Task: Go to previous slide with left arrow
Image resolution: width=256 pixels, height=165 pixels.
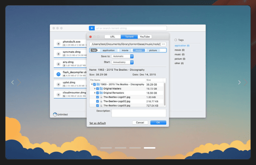Action: pyautogui.click(x=13, y=82)
